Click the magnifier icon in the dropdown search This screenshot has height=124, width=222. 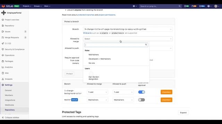(146, 45)
